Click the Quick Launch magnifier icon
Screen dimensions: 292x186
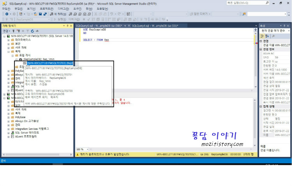pyautogui.click(x=267, y=3)
